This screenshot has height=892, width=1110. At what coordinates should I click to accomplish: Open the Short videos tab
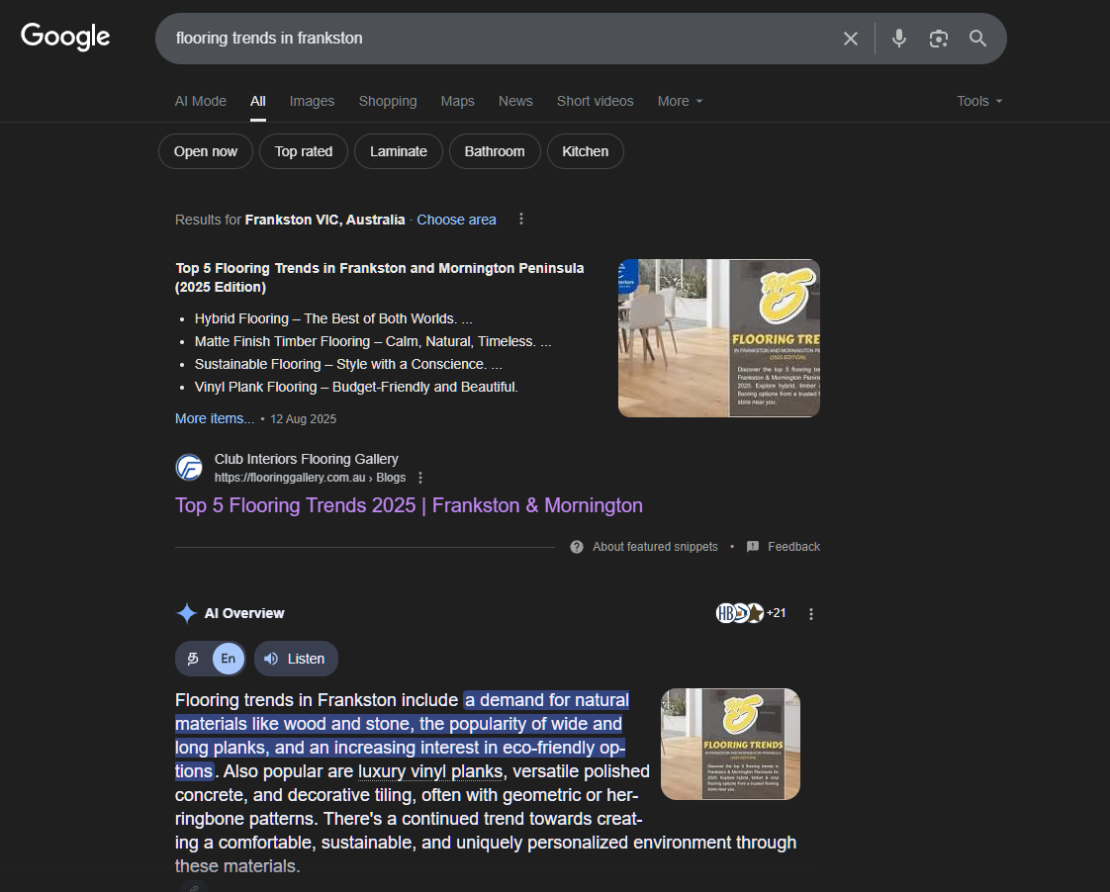(x=595, y=101)
